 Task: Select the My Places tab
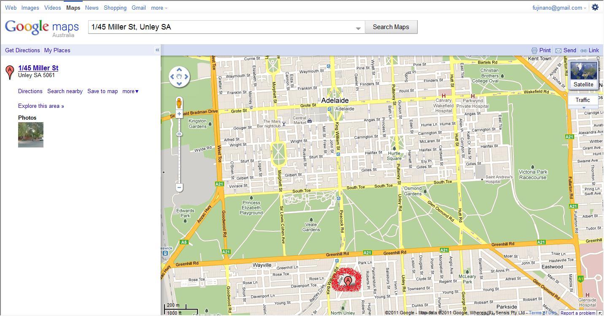pyautogui.click(x=57, y=50)
